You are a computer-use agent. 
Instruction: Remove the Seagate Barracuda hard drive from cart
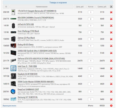(x=111, y=12)
